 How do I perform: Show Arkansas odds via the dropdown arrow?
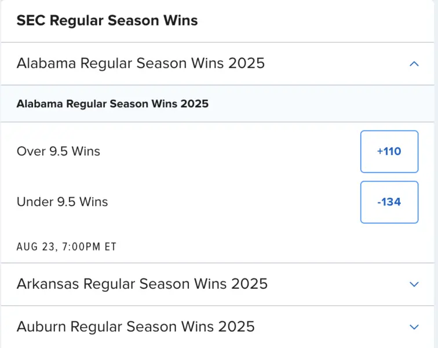click(414, 284)
